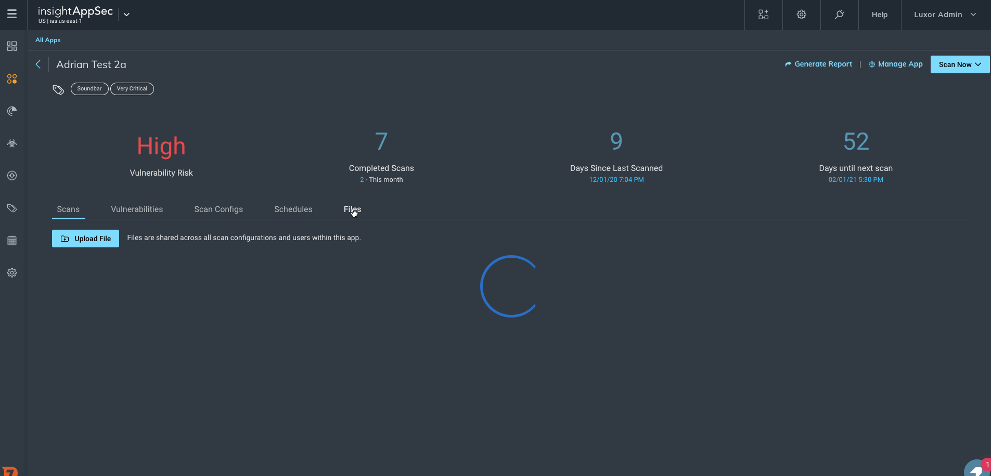Switch to the Vulnerabilities tab
Viewport: 991px width, 476px height.
137,209
